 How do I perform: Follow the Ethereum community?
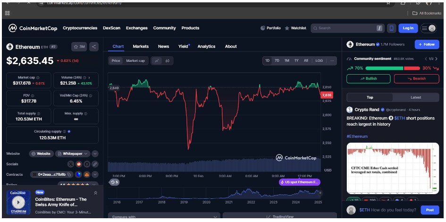(427, 44)
